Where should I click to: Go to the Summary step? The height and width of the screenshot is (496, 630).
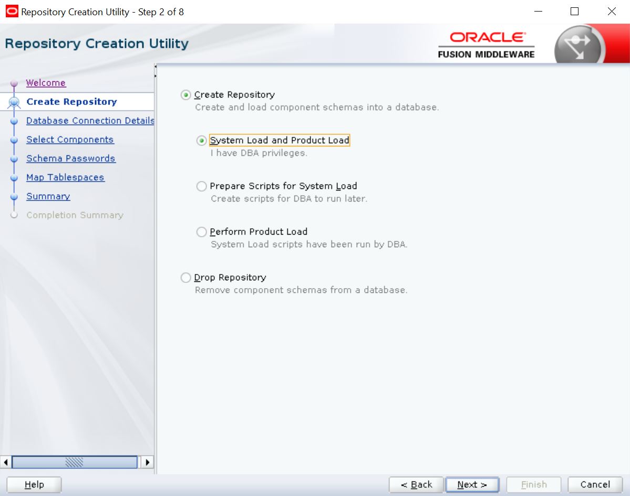point(48,196)
